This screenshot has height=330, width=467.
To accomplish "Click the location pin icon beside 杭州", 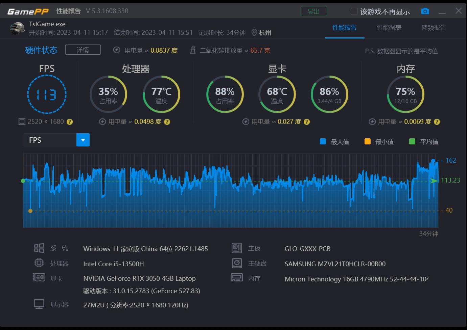I will [254, 33].
